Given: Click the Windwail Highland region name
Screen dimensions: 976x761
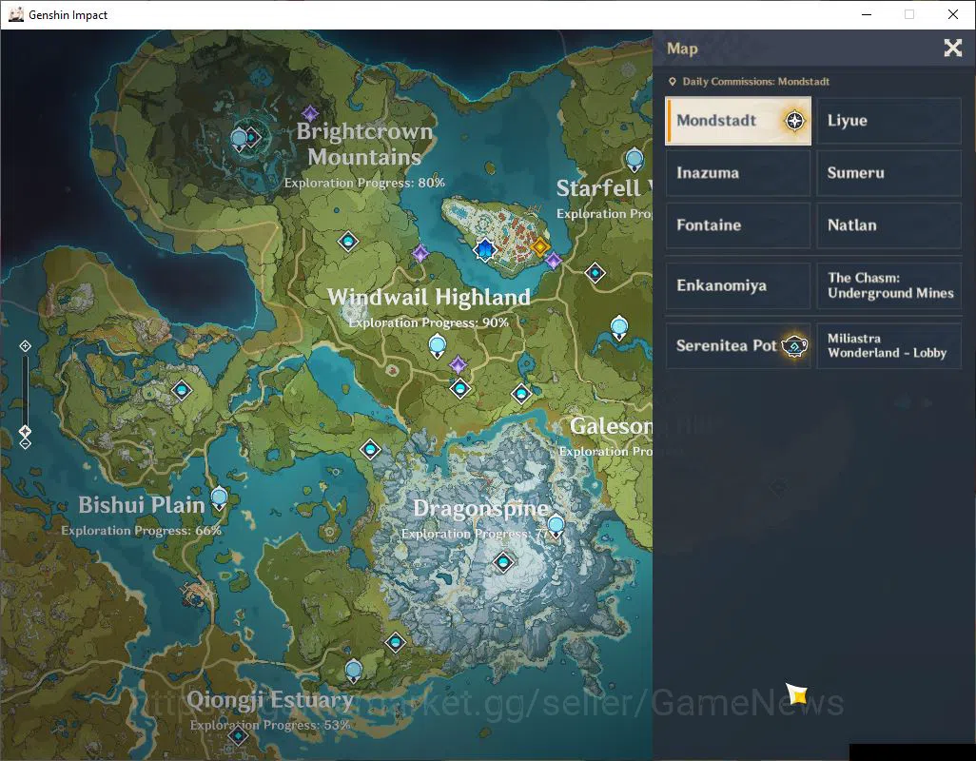Looking at the screenshot, I should coord(429,297).
